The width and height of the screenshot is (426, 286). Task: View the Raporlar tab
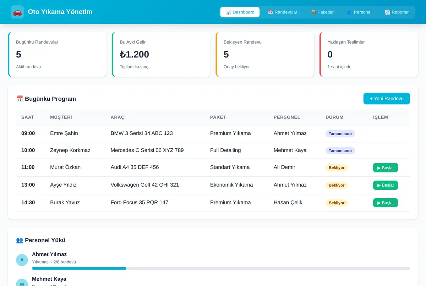(x=397, y=12)
